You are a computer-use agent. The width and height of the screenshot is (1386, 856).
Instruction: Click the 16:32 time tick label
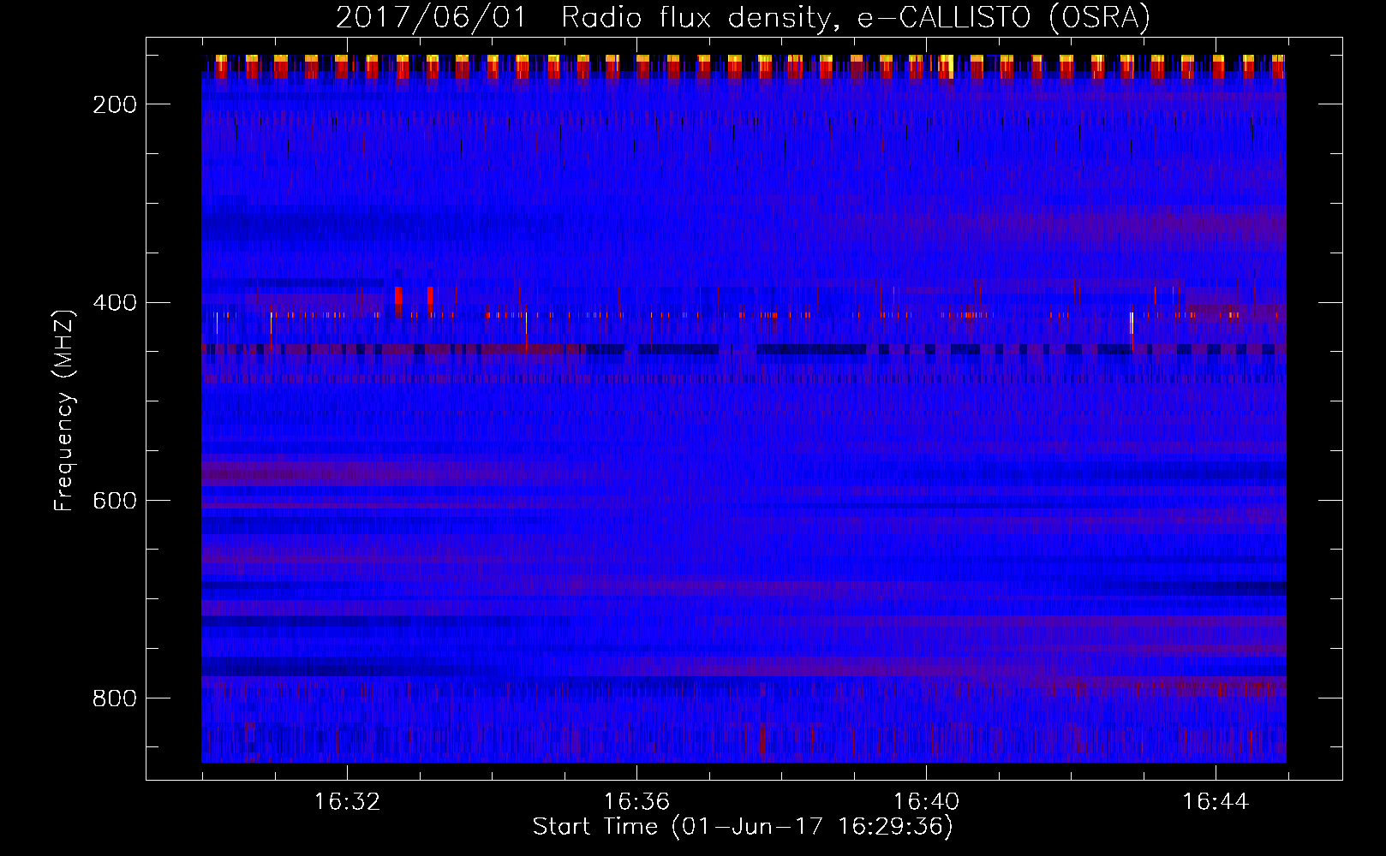pos(347,802)
